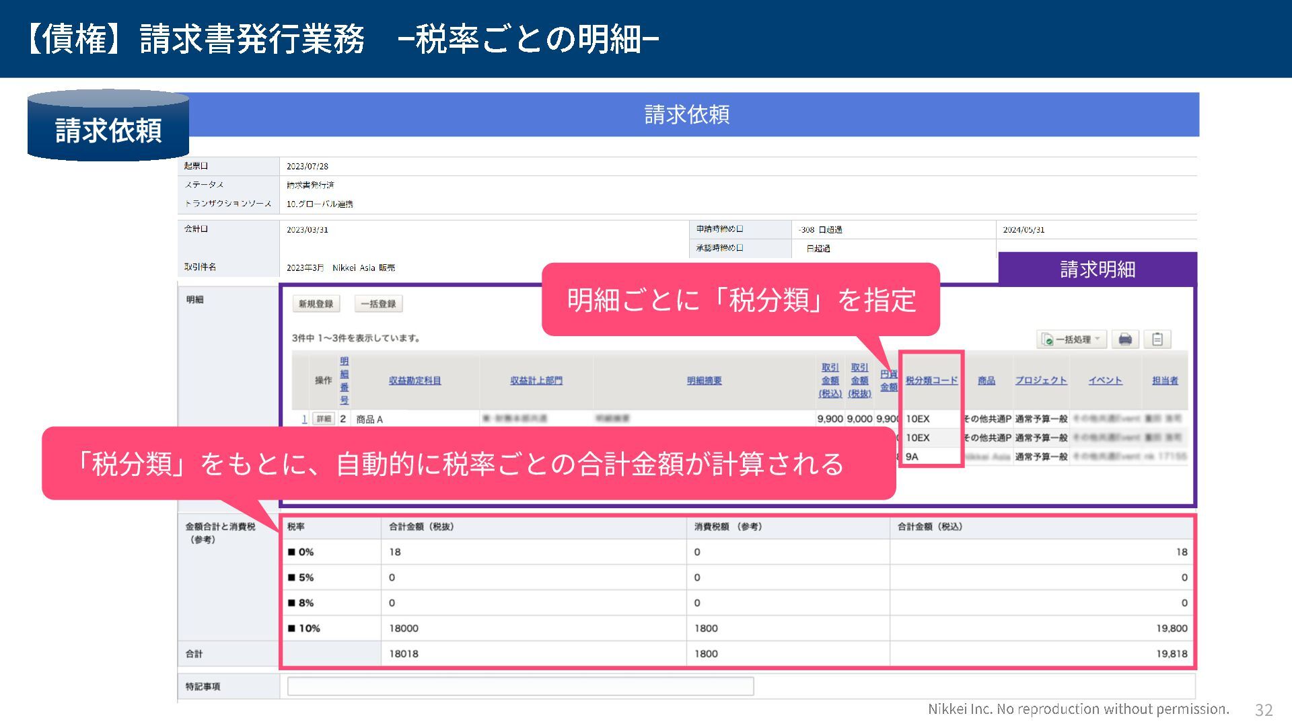The height and width of the screenshot is (726, 1292).
Task: Sort by 収益計上部門 column header
Action: 536,380
